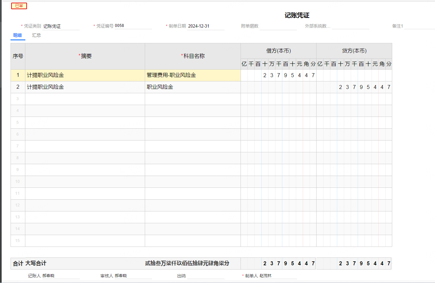Click the 出纳 field at the bottom
The height and width of the screenshot is (283, 435).
(x=206, y=276)
